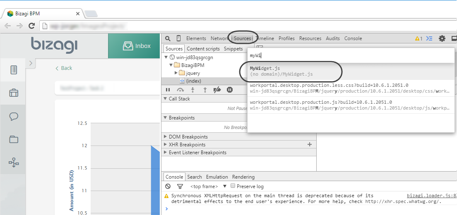Image resolution: width=457 pixels, height=215 pixels.
Task: Click the dock side icon
Action: [x=454, y=38]
